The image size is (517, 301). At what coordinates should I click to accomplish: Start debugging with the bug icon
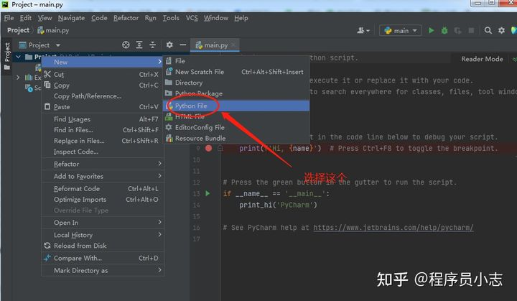pos(444,30)
